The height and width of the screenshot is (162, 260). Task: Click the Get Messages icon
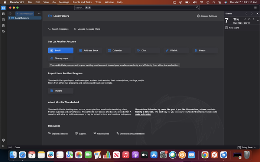pyautogui.click(x=10, y=14)
